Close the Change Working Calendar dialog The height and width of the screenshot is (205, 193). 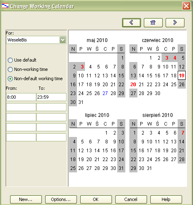click(x=186, y=6)
